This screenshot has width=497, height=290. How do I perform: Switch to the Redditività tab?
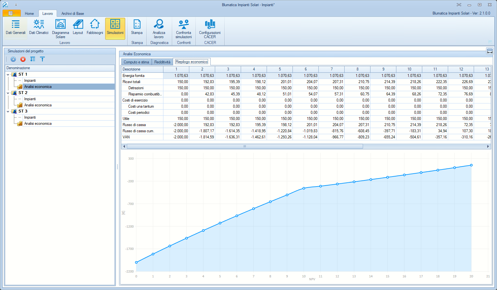[162, 62]
